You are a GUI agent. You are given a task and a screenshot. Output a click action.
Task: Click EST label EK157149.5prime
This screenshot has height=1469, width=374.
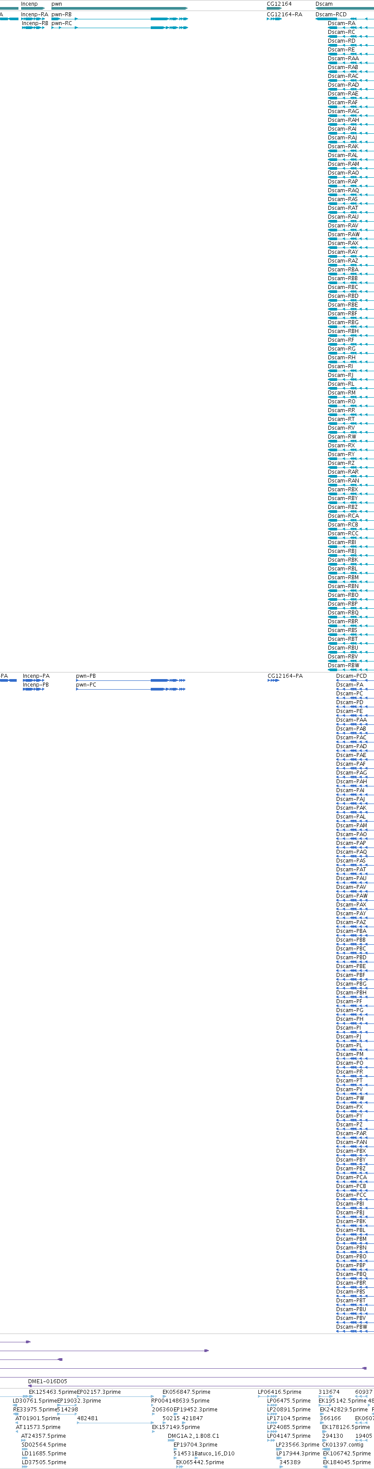[x=176, y=1427]
